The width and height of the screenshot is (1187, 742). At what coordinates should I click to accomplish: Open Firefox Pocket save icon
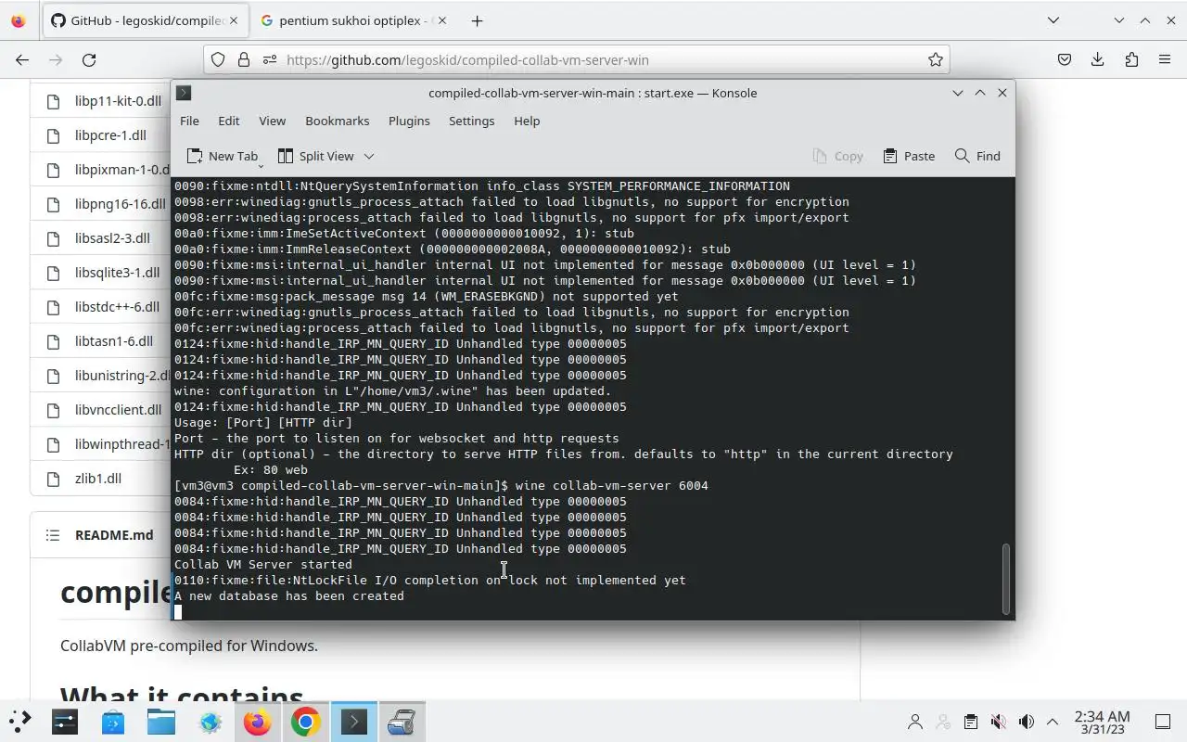(x=1065, y=59)
